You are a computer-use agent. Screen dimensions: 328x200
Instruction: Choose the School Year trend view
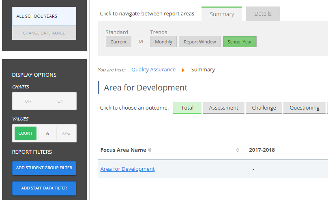pyautogui.click(x=240, y=42)
